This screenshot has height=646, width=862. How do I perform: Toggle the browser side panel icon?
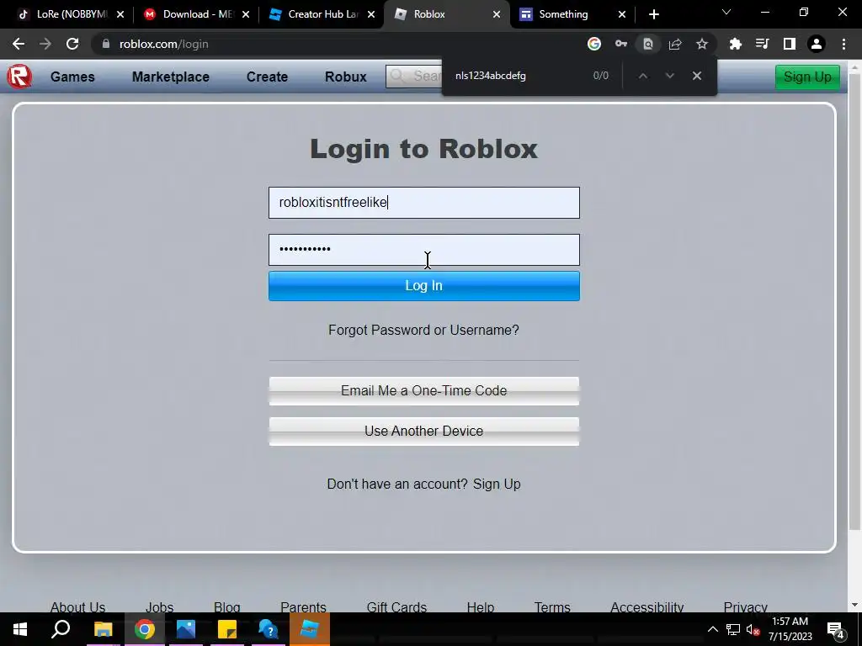[790, 44]
